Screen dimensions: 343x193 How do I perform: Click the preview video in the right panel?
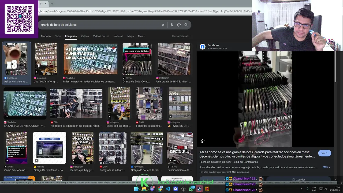[265, 99]
